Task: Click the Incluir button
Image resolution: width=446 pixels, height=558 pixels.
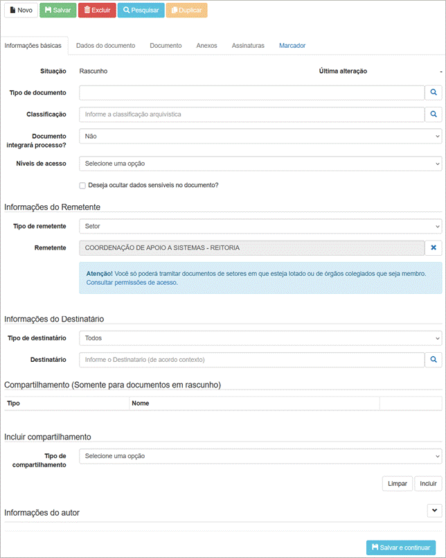Action: point(428,483)
